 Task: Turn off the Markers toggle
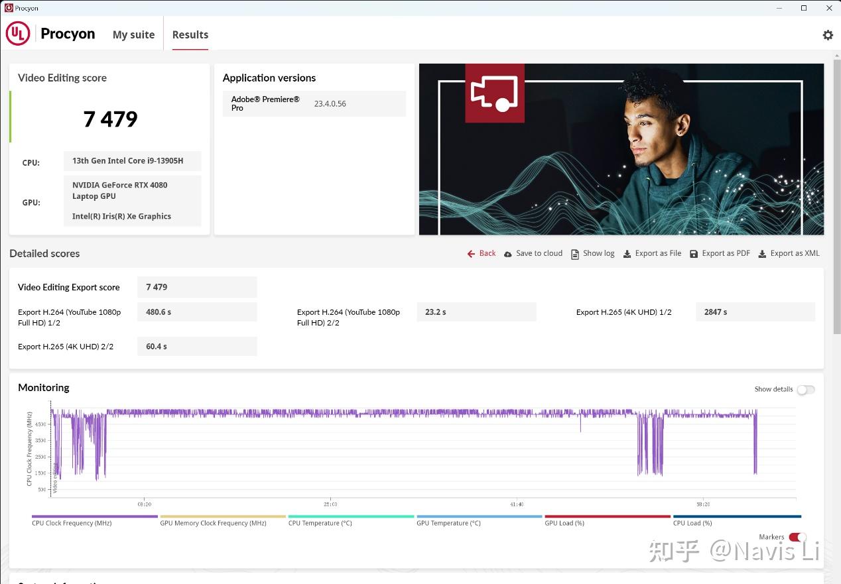(798, 538)
